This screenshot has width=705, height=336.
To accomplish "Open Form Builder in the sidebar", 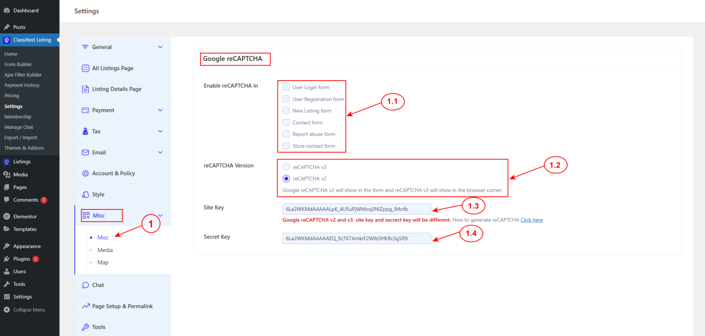I will click(18, 65).
